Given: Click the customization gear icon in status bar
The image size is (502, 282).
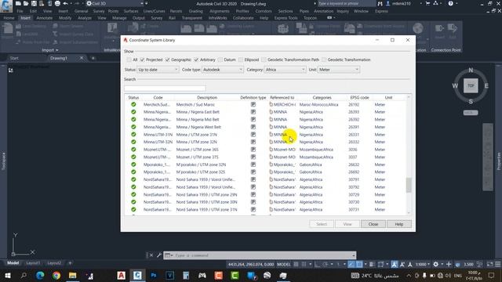Looking at the screenshot, I should (436, 264).
